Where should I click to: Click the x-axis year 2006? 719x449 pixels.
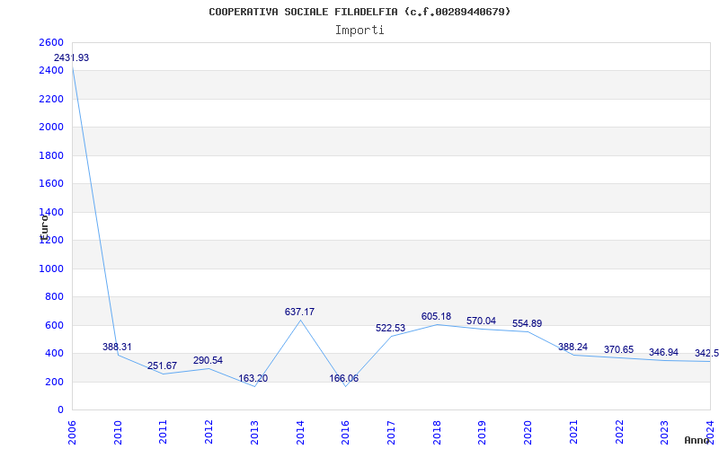pyautogui.click(x=72, y=432)
